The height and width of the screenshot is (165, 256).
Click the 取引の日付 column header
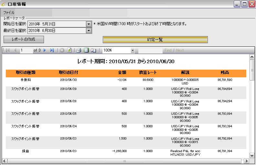click(x=69, y=73)
